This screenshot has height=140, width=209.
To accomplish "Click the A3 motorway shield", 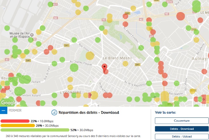I will (151, 36).
